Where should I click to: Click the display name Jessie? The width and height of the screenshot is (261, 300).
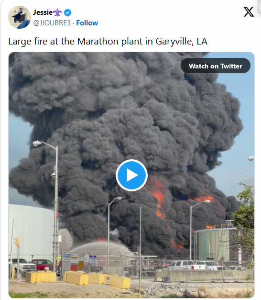(x=43, y=12)
